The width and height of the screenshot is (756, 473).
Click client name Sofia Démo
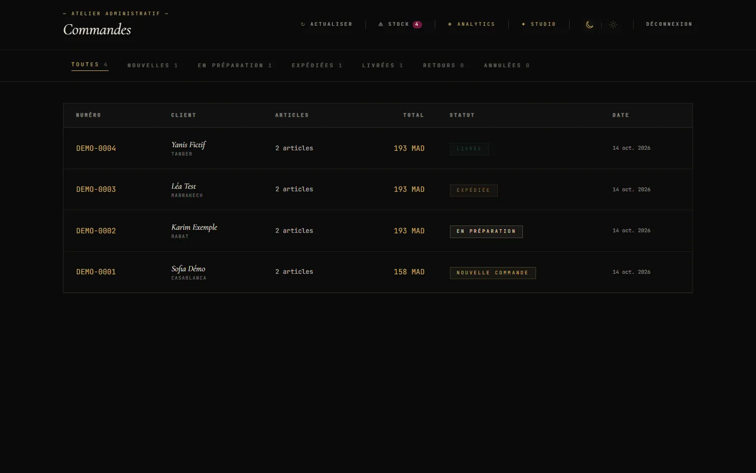188,269
